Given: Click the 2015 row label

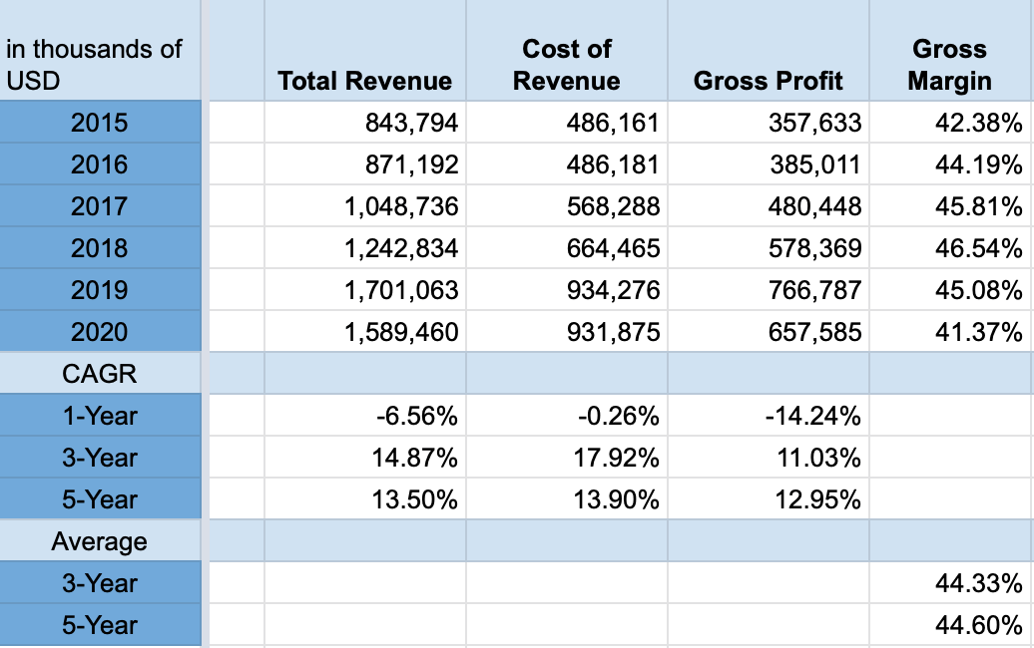Looking at the screenshot, I should click(x=99, y=123).
